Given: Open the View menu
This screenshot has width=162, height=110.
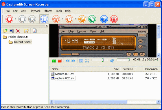Looking at the screenshot, I should click(23, 11).
